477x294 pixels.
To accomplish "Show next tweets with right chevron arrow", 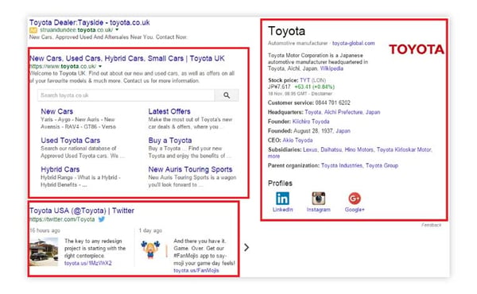I will tap(246, 247).
